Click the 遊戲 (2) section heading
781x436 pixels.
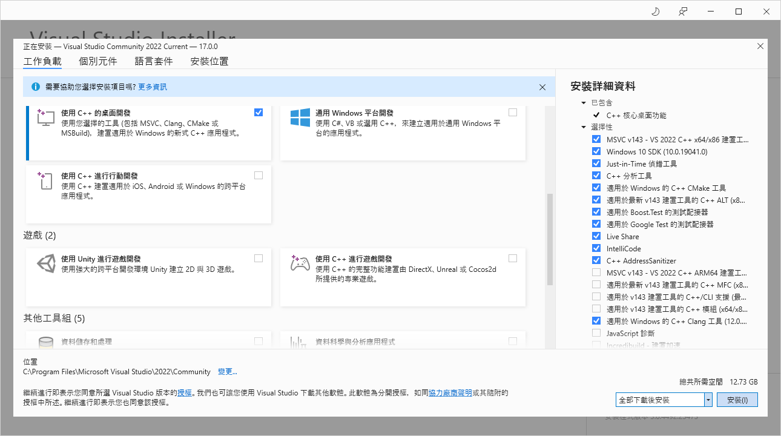(39, 235)
